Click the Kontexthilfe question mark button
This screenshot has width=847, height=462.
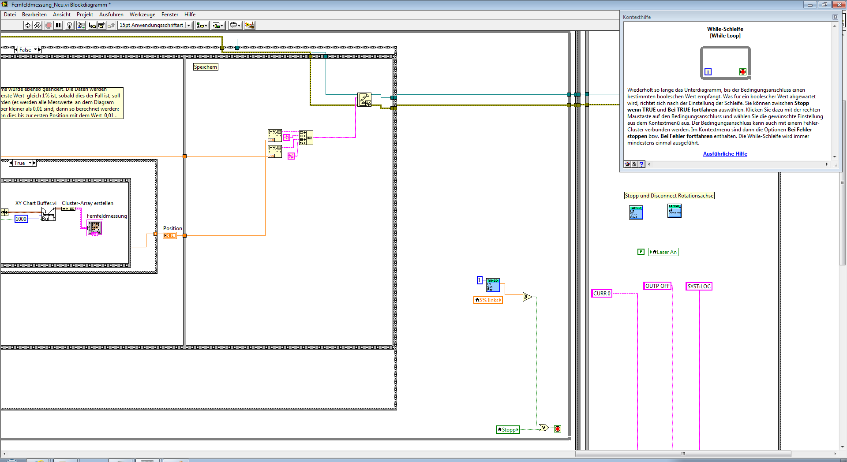(641, 164)
